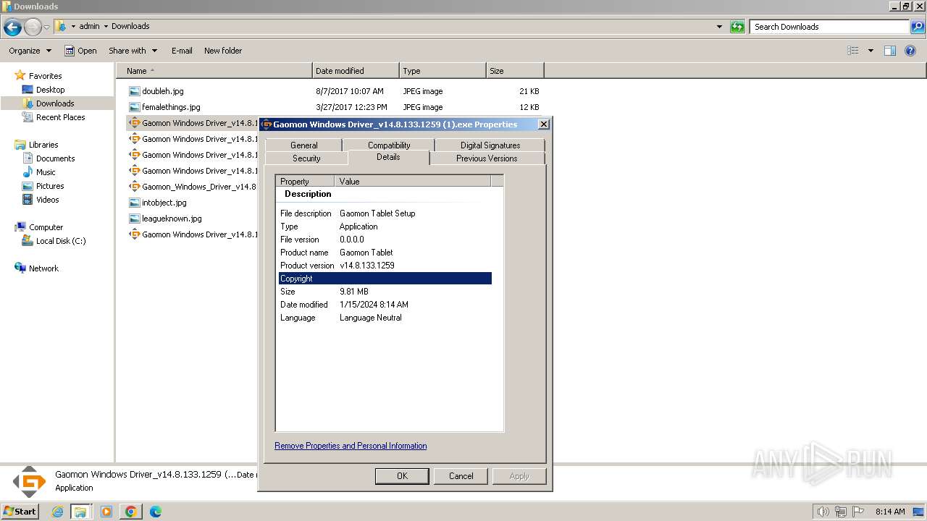Click the taskbar clock showing 8:14 AM
Screen dimensions: 927x521
(890, 512)
